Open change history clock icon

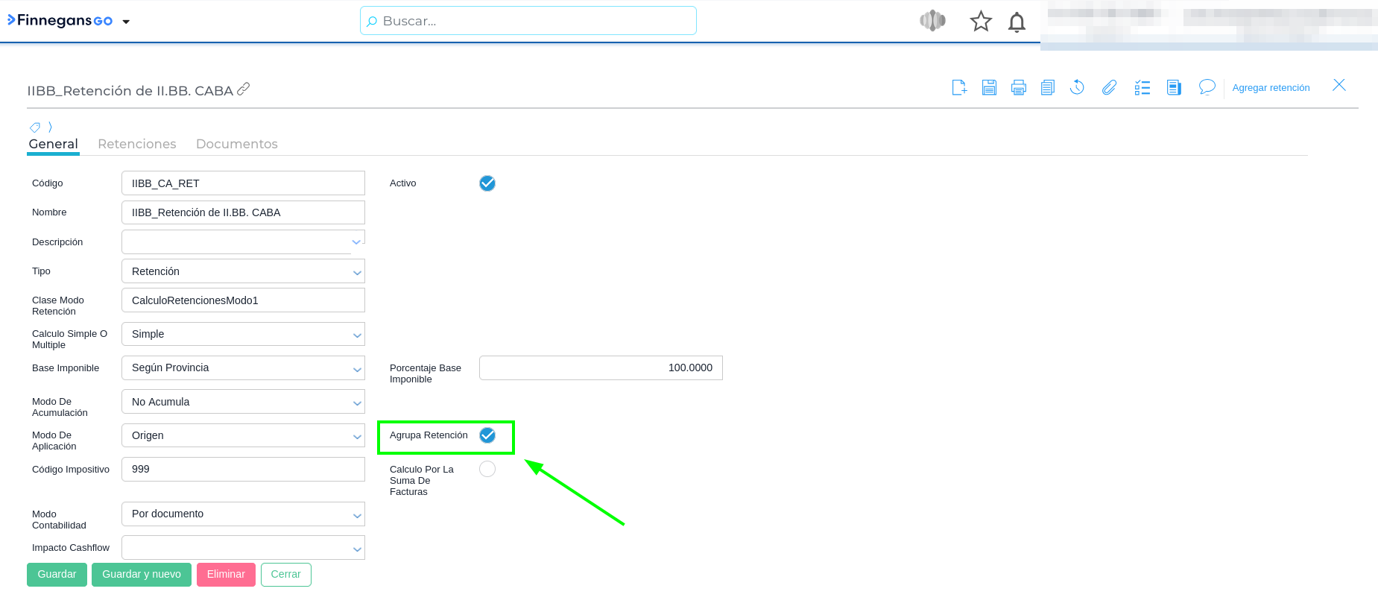[x=1077, y=87]
